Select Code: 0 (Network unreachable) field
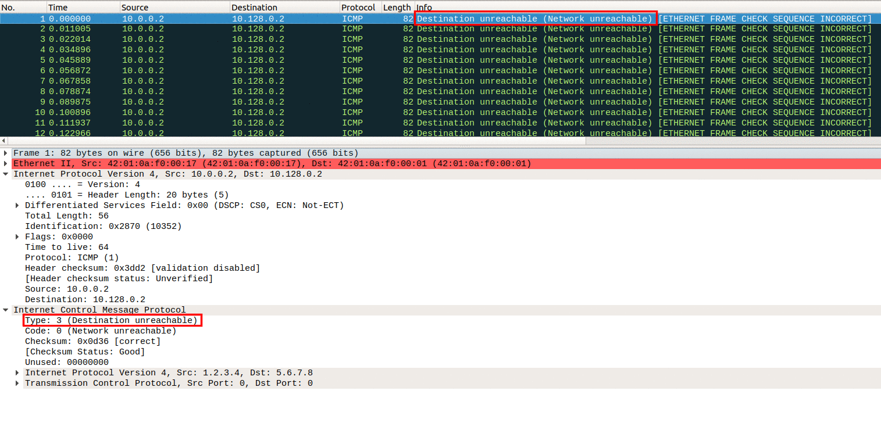Screen dimensions: 881x423 coord(101,331)
